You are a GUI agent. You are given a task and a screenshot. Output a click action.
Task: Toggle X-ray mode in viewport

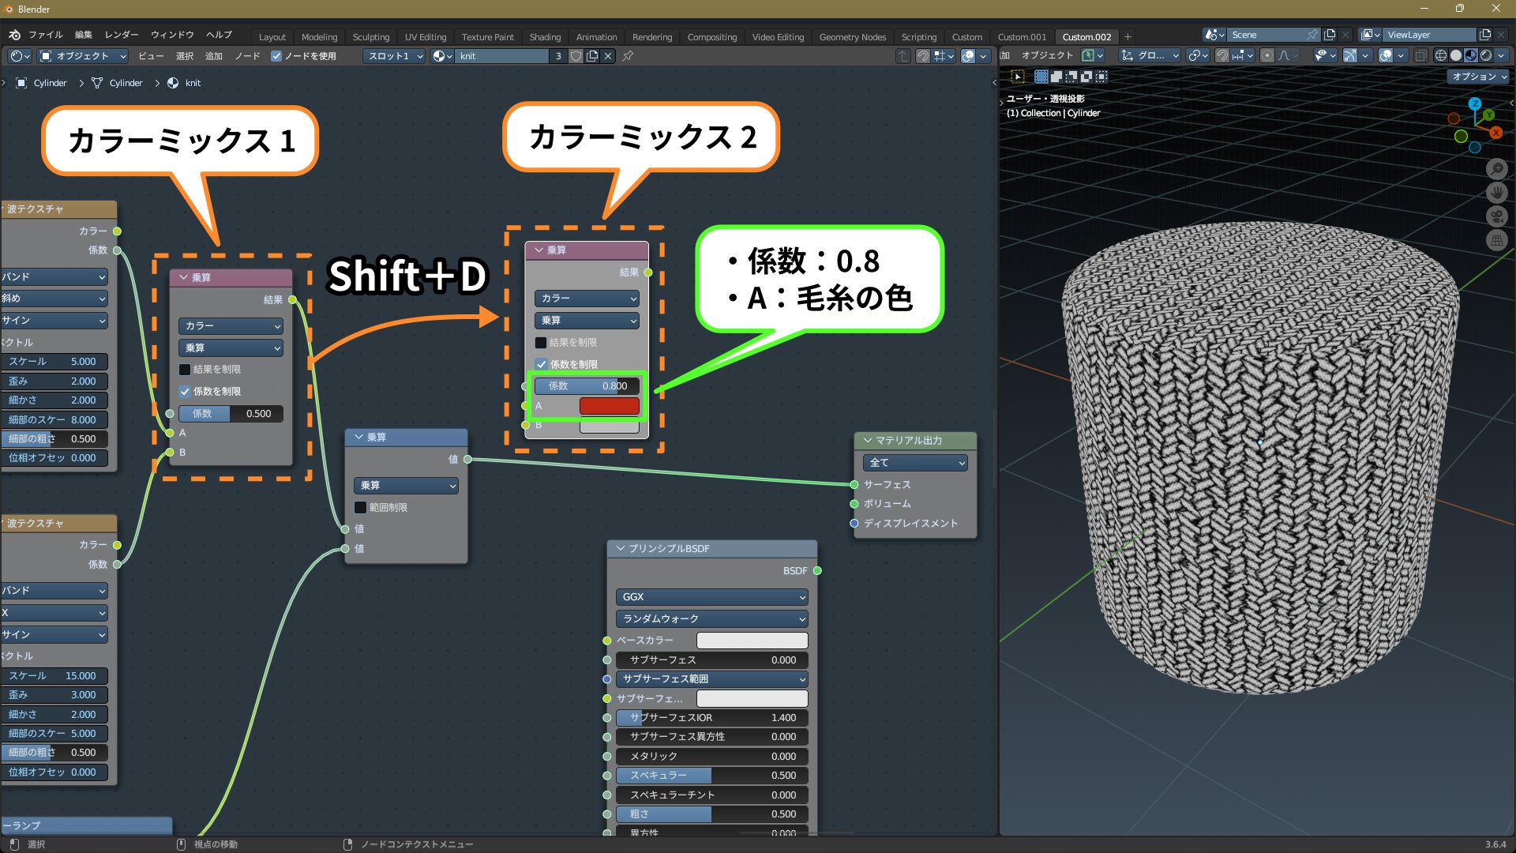click(x=1420, y=55)
